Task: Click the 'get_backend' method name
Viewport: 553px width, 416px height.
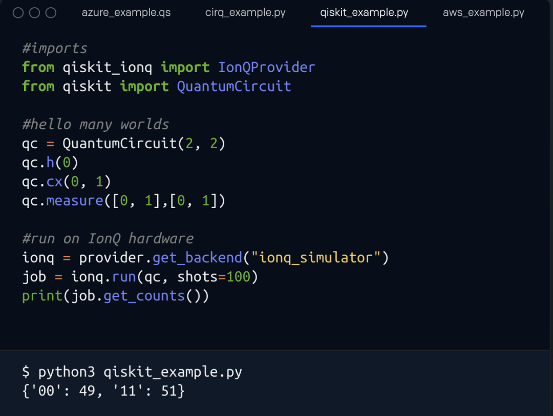Action: coord(198,258)
